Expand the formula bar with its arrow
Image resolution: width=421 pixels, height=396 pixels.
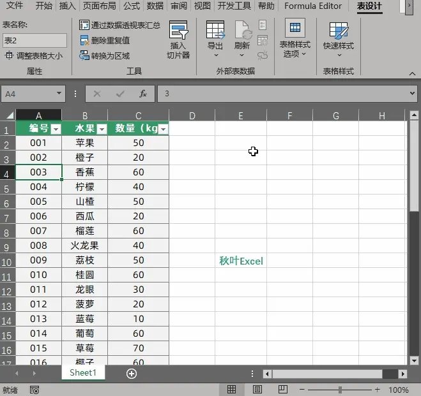point(412,94)
